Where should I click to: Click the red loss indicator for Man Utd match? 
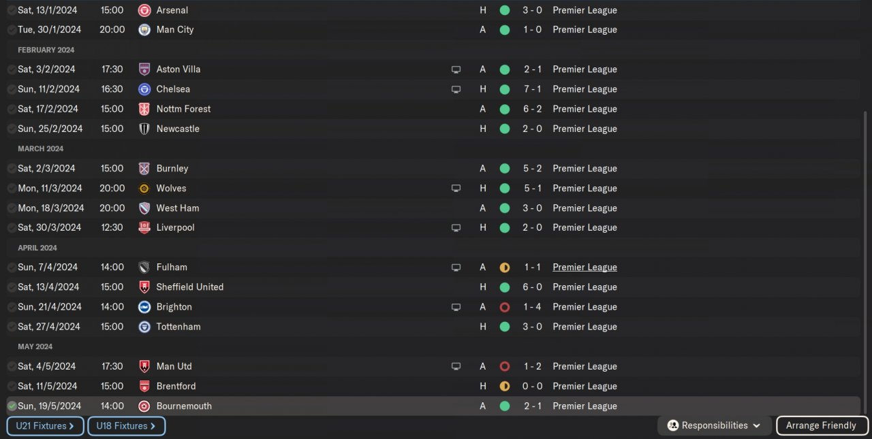click(x=504, y=366)
